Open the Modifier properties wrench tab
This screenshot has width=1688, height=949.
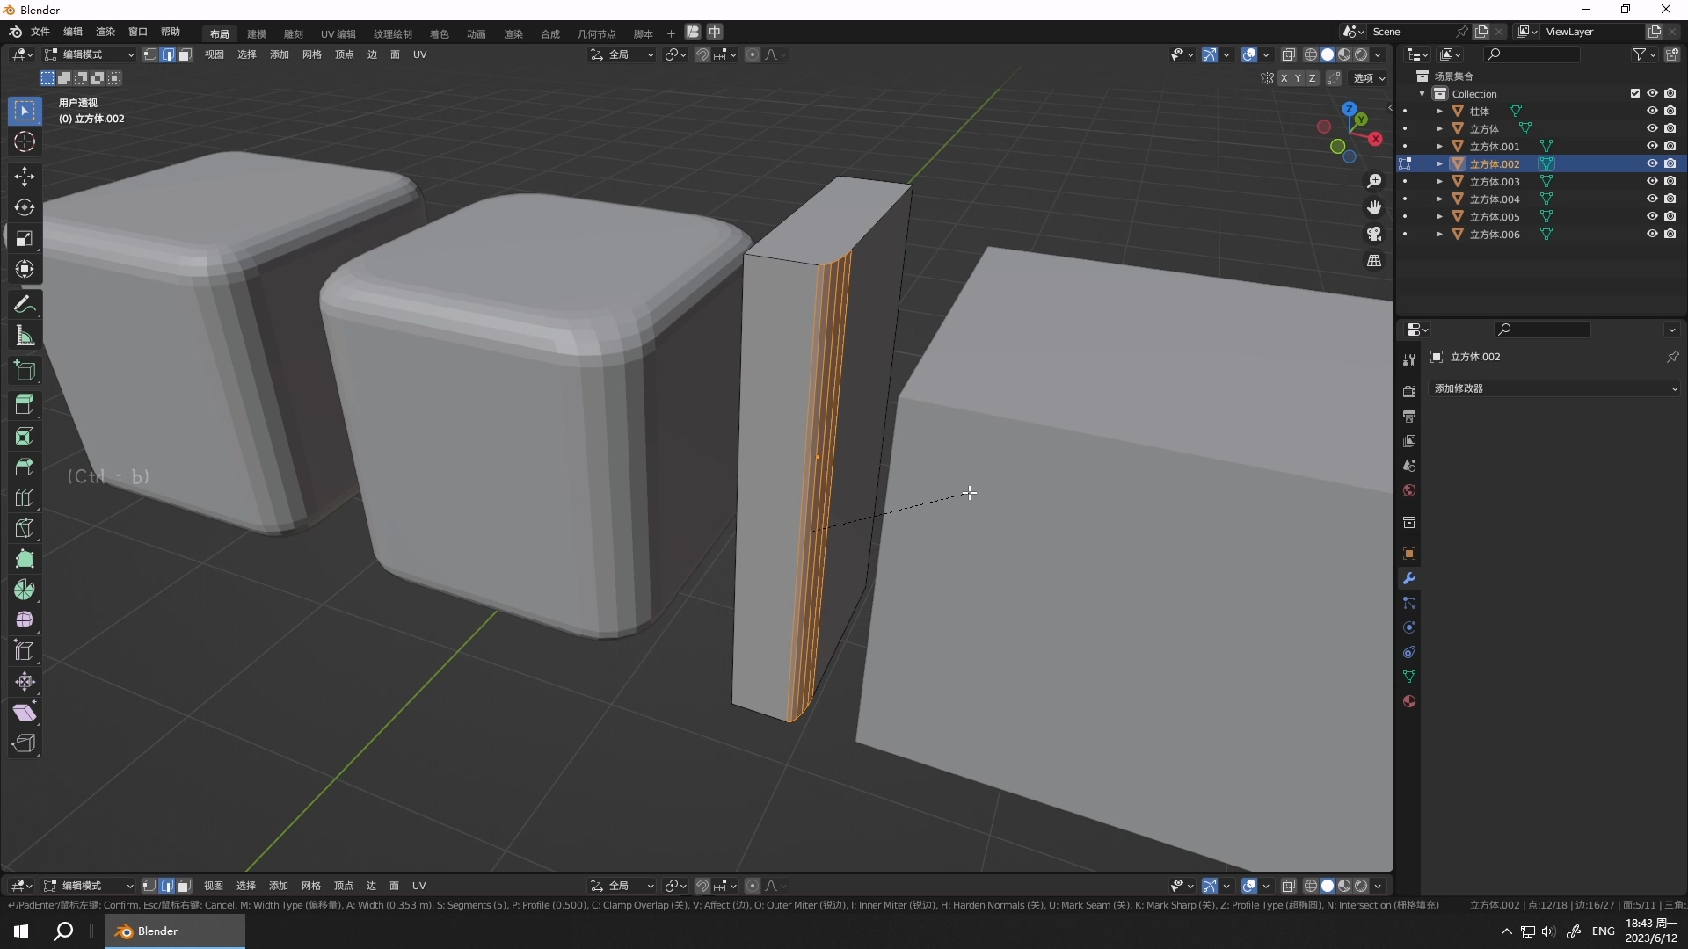1409,579
